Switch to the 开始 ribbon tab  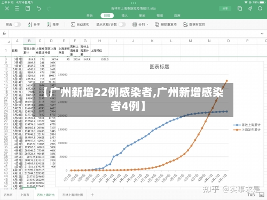(90, 15)
